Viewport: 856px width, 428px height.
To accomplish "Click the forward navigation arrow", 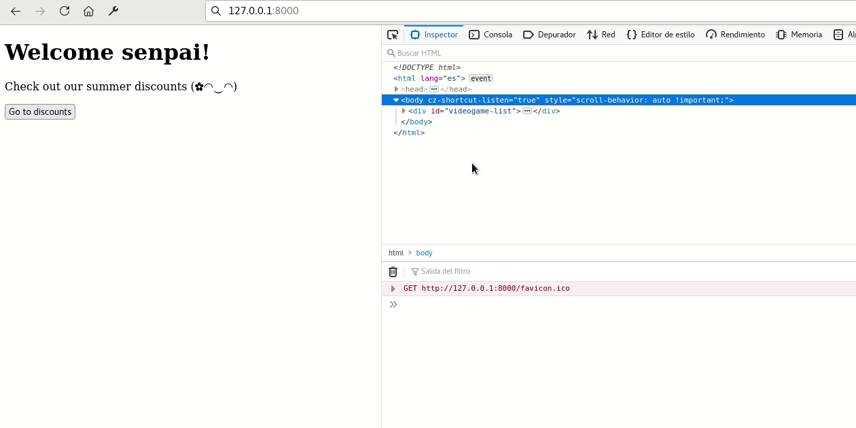I will [x=40, y=11].
